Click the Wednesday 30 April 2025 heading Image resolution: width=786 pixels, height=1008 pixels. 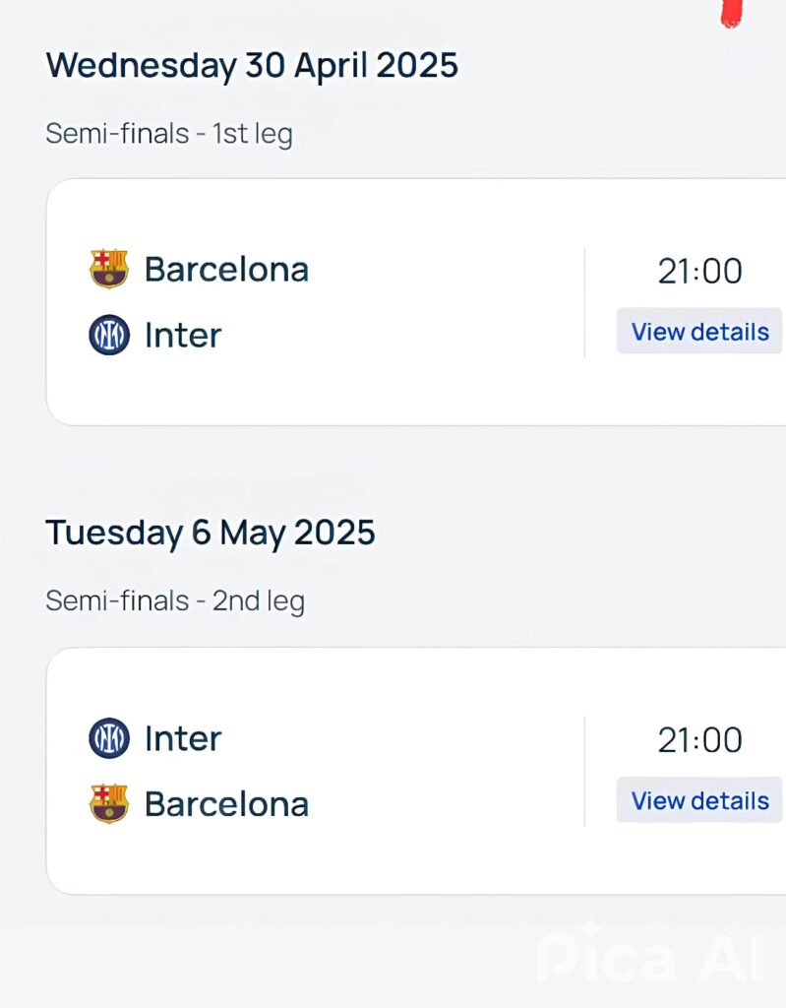[x=252, y=65]
